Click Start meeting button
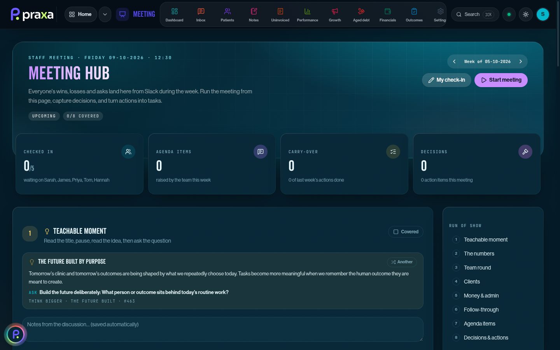Viewport: 560px width, 350px height. coord(501,80)
